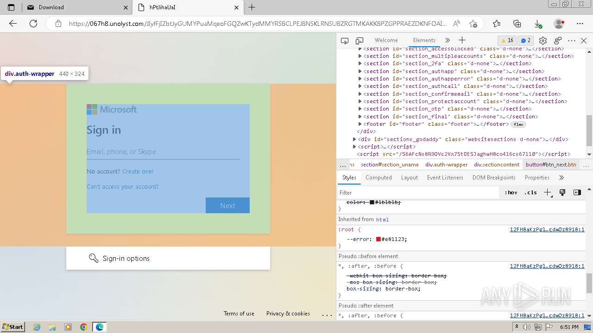
Task: Select div.auth-wrapper breadcrumb
Action: 447,165
